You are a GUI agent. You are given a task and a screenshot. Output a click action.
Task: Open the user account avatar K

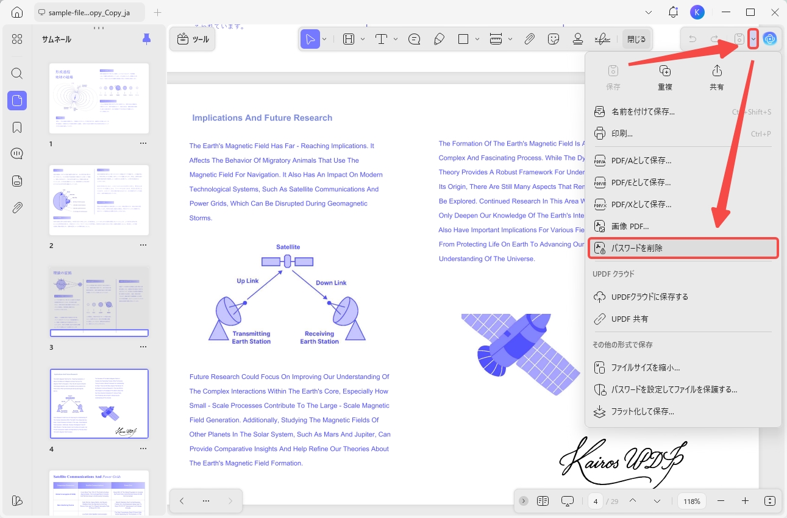click(697, 12)
